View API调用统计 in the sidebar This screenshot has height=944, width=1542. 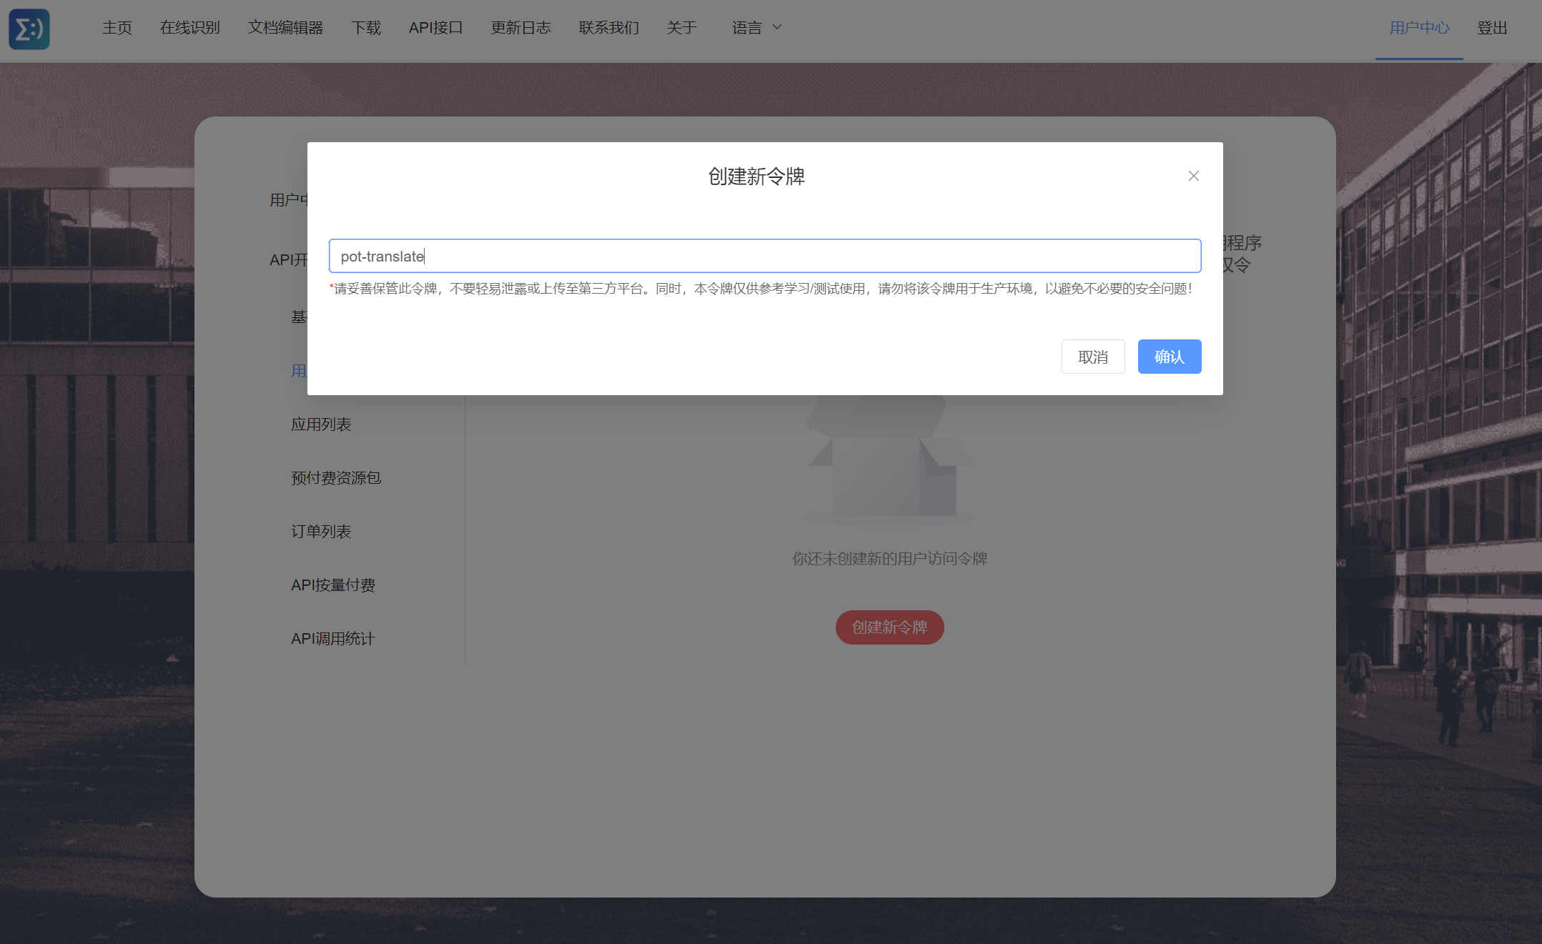pos(333,638)
